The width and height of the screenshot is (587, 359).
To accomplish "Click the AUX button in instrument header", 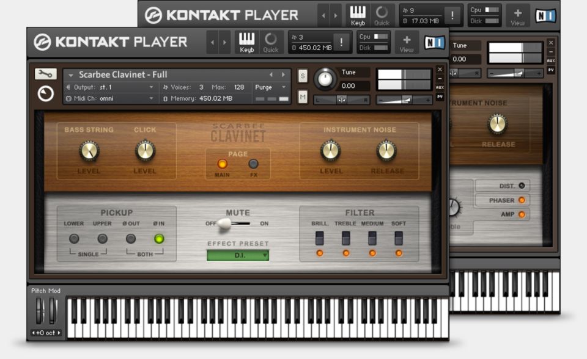I will click(440, 87).
